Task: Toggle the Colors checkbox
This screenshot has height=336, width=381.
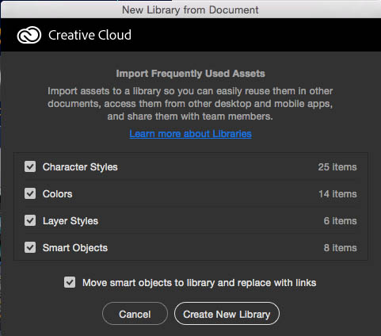Action: pyautogui.click(x=30, y=193)
